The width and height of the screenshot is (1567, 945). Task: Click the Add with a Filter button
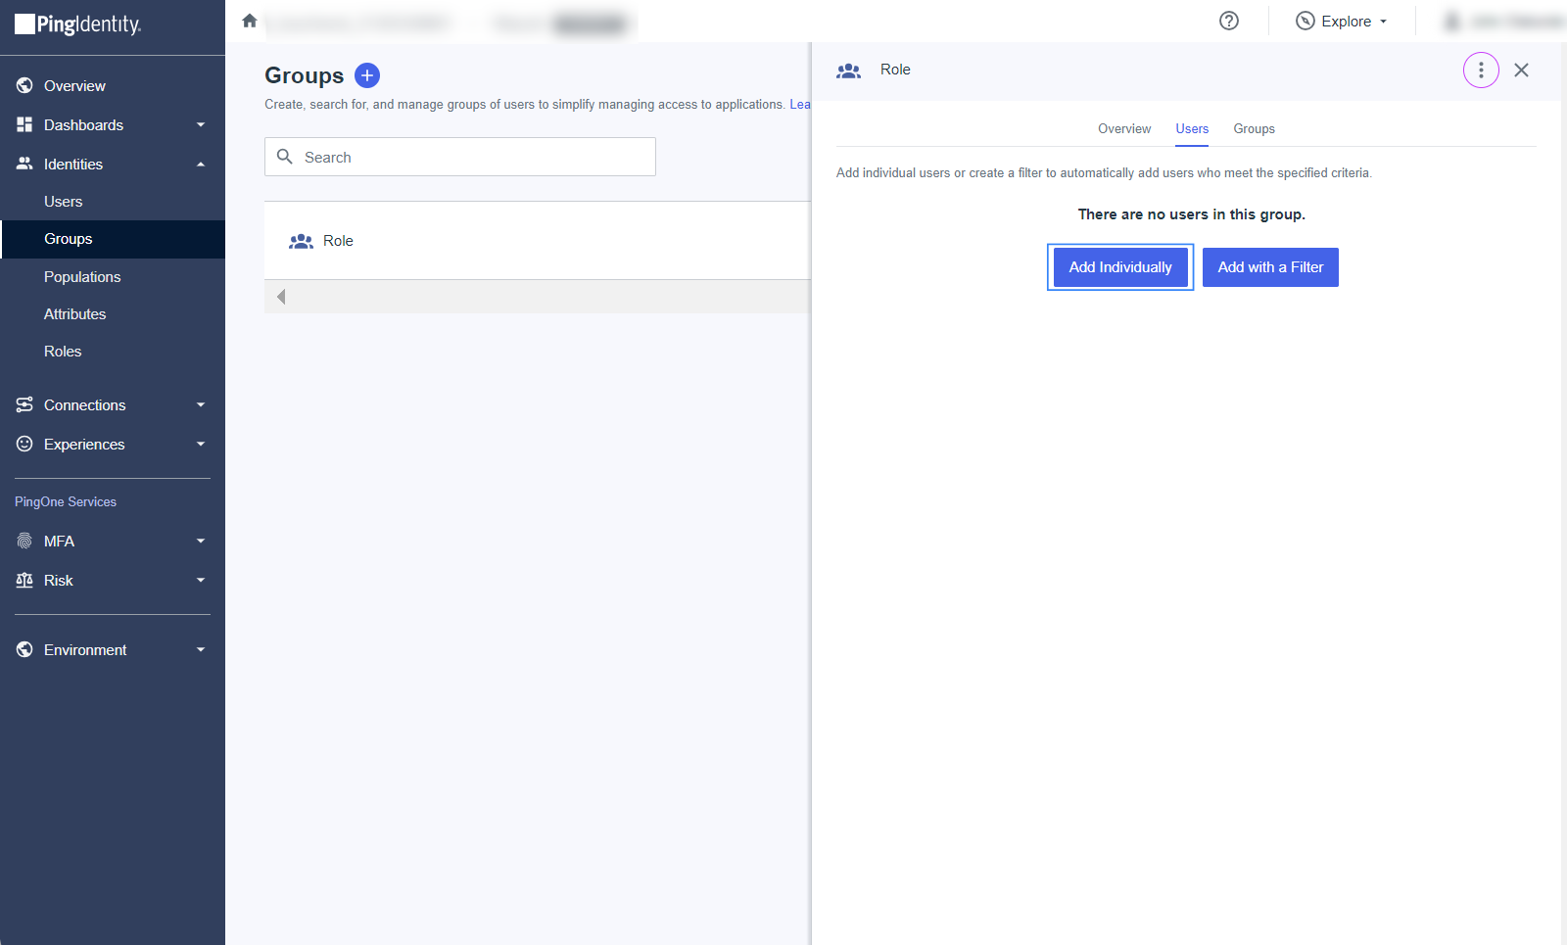[1270, 267]
